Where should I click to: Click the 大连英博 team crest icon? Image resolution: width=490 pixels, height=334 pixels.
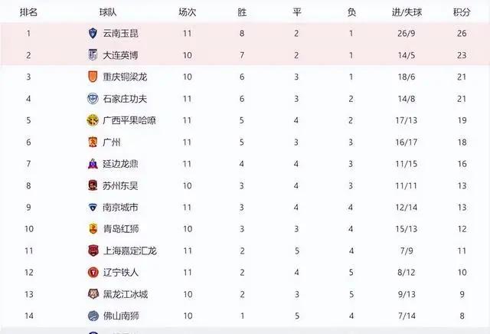click(x=93, y=55)
